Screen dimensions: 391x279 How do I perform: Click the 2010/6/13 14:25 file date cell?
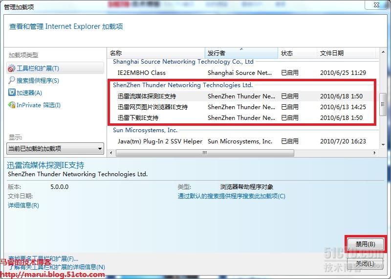tap(343, 107)
